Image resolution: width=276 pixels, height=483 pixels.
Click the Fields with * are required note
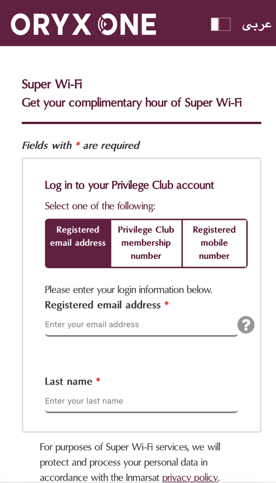tap(81, 145)
